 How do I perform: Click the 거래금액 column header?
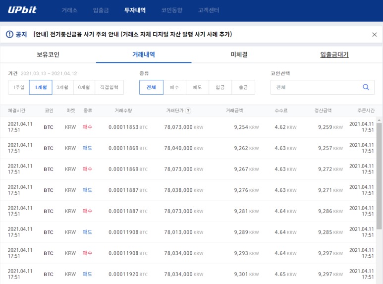tap(234, 111)
